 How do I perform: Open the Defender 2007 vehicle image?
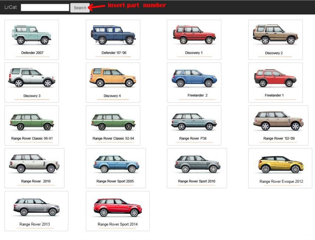(x=32, y=35)
